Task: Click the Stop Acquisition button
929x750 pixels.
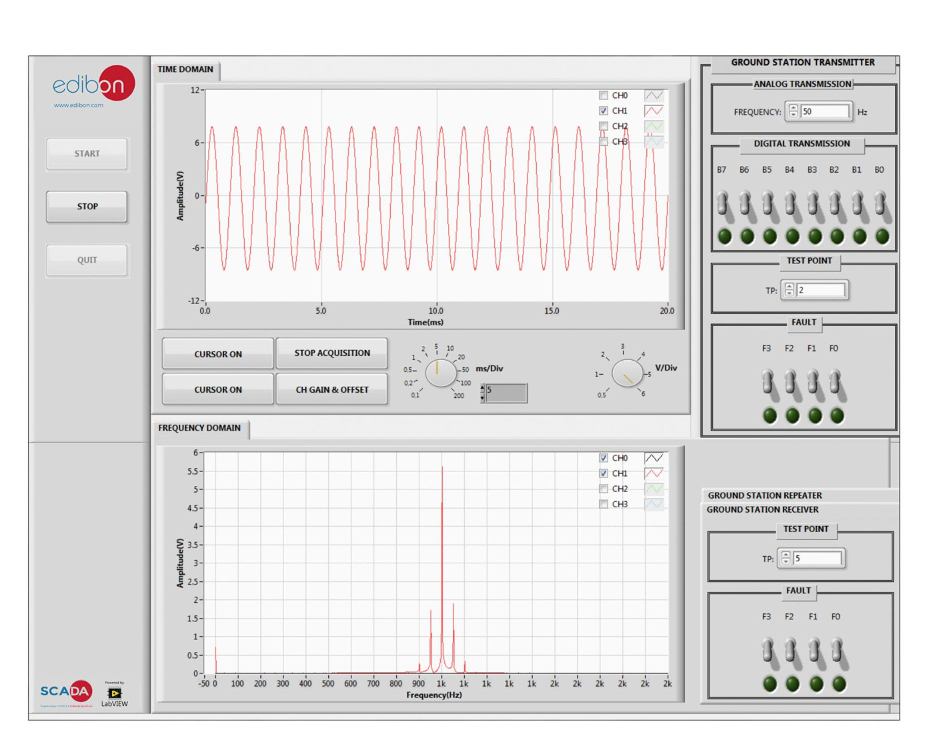Action: click(331, 353)
